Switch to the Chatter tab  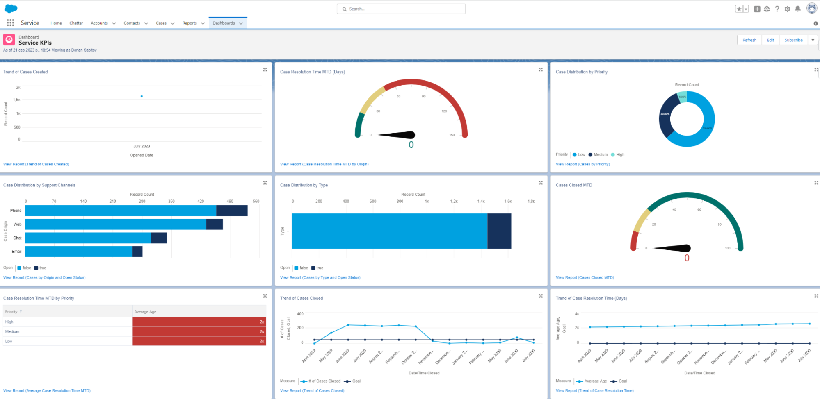click(x=76, y=23)
